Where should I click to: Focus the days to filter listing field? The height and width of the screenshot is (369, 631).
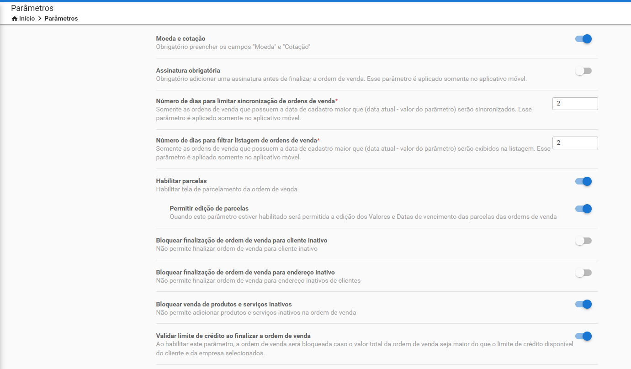point(575,143)
